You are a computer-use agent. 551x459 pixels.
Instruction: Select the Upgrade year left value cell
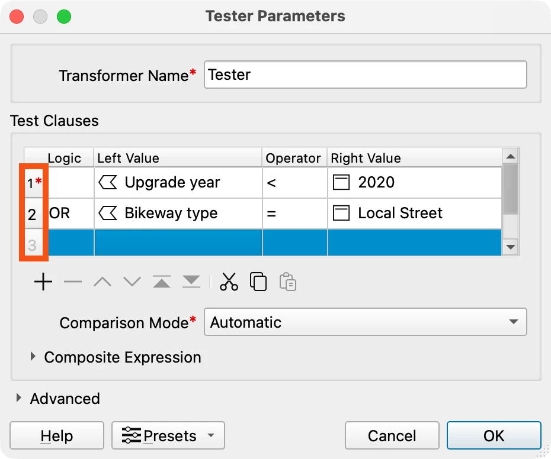(178, 183)
